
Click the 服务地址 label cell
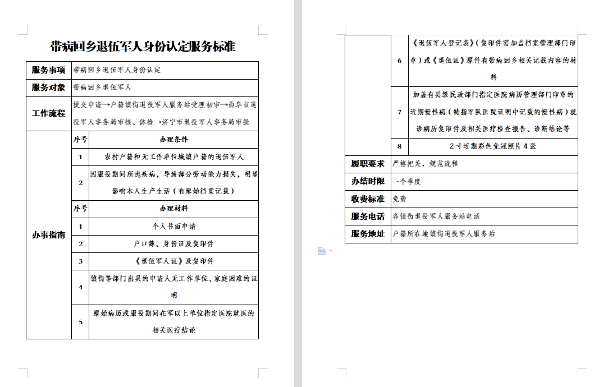click(368, 233)
